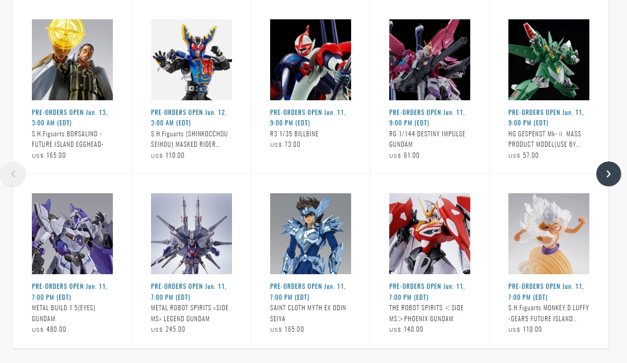The width and height of the screenshot is (627, 363).
Task: Open the Destiny Impulse Gundam product image
Action: pos(429,60)
